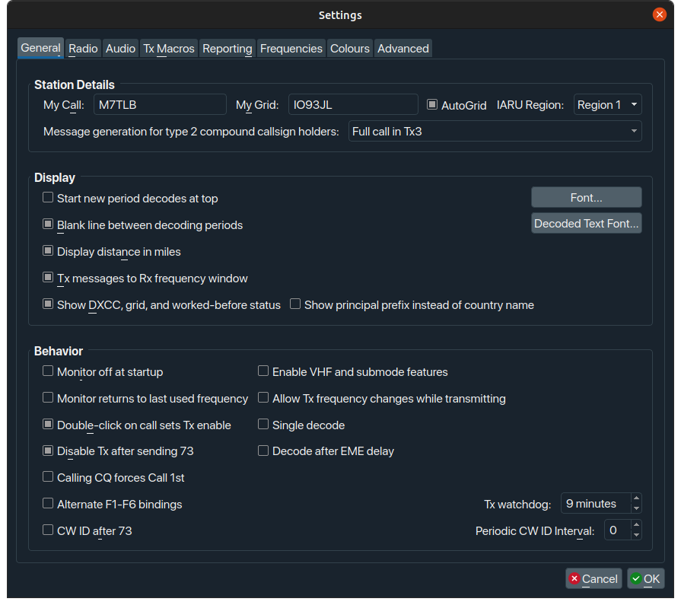
Task: Open the Decoded Text Font... dialog
Action: [x=586, y=224]
